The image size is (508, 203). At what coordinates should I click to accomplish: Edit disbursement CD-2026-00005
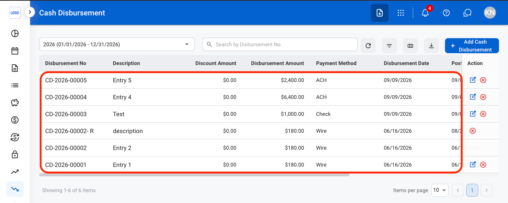(x=473, y=80)
